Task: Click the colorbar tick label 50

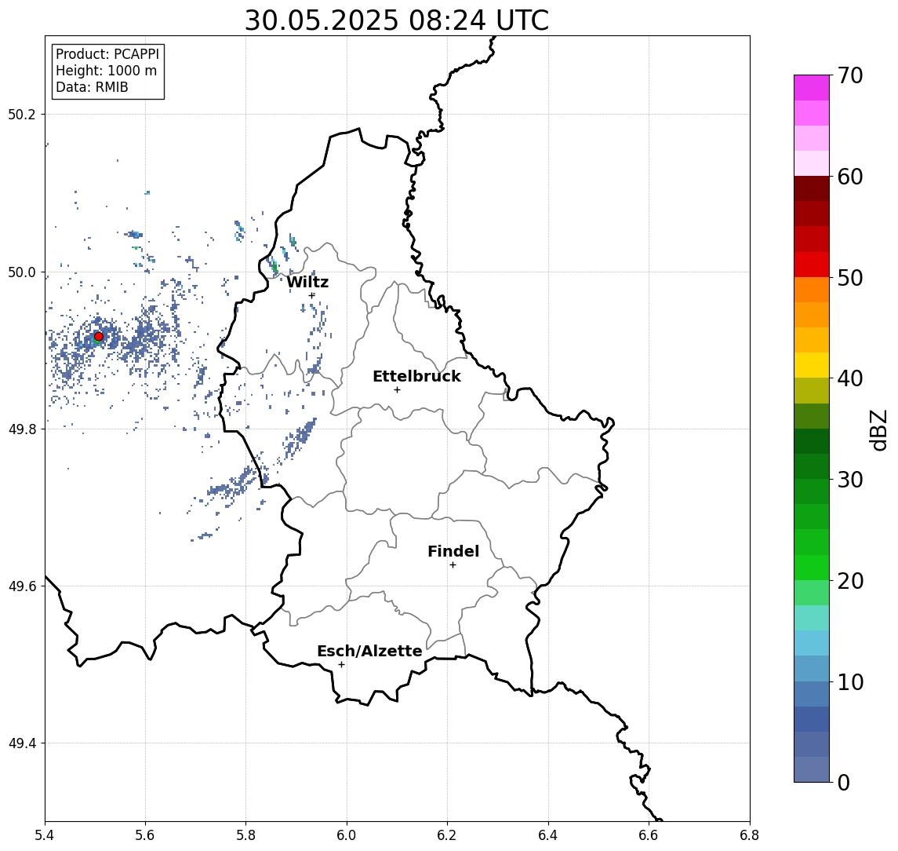Action: (x=850, y=278)
